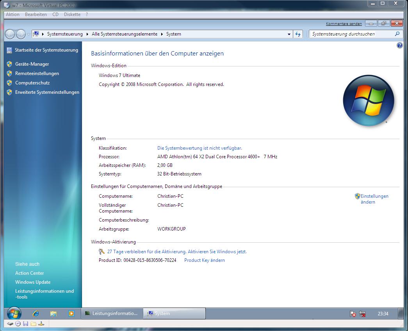
Task: Open the Bearbeiten menu
Action: (x=36, y=14)
